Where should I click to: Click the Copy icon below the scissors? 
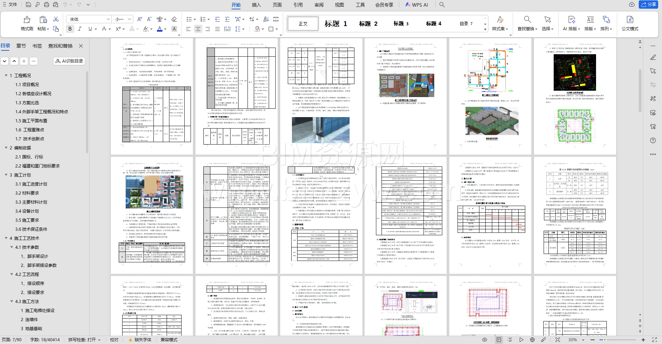tap(56, 28)
